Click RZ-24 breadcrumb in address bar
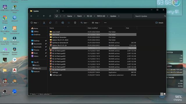186x104 pixels. (90, 16)
